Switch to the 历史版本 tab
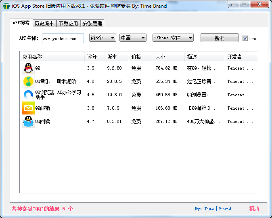The width and height of the screenshot is (272, 218). 44,23
